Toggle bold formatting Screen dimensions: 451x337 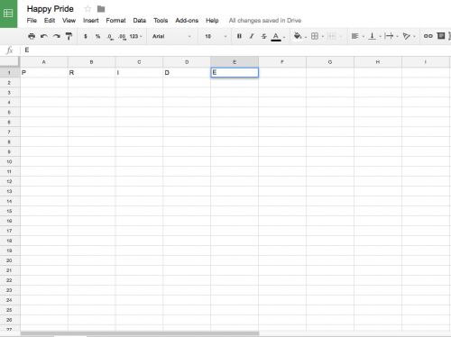239,36
